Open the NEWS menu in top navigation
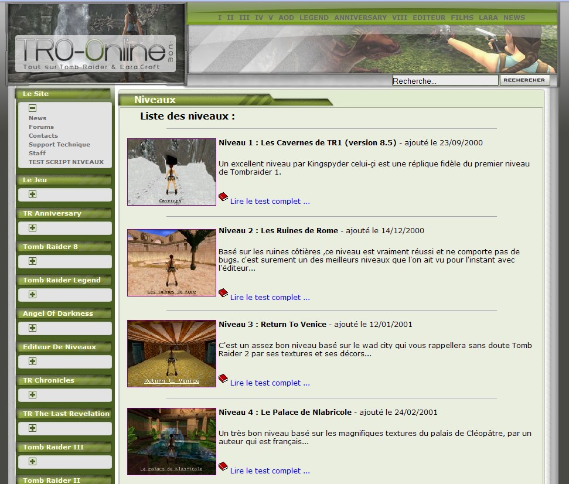Image resolution: width=569 pixels, height=484 pixels. (x=514, y=18)
